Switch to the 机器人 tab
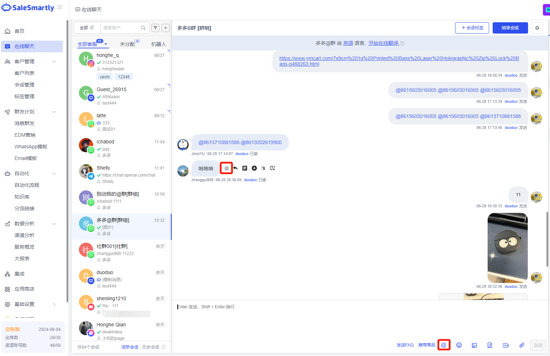This screenshot has height=356, width=550. coord(159,44)
